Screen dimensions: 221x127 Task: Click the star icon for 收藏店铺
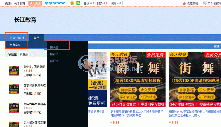pos(184,3)
